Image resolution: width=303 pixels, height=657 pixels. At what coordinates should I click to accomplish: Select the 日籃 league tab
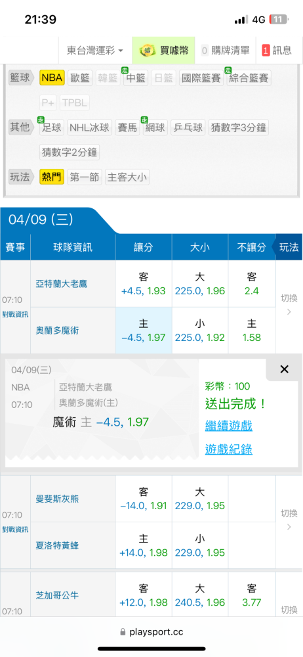click(164, 78)
